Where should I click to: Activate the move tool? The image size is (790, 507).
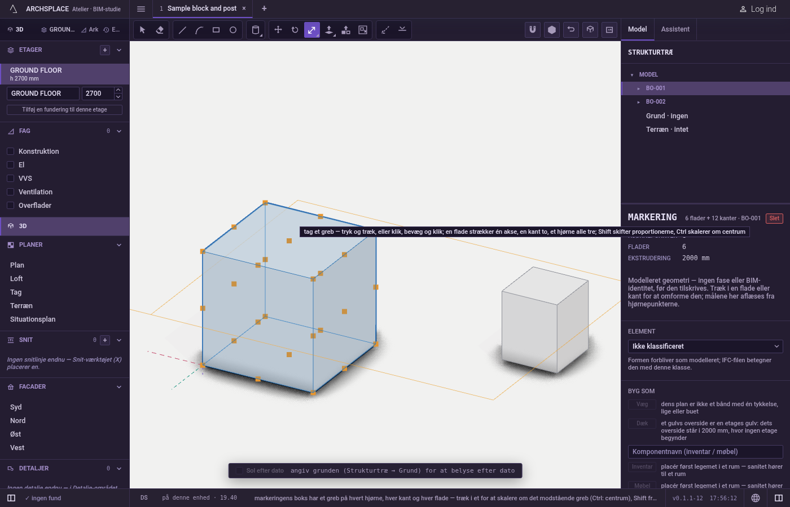click(x=278, y=30)
